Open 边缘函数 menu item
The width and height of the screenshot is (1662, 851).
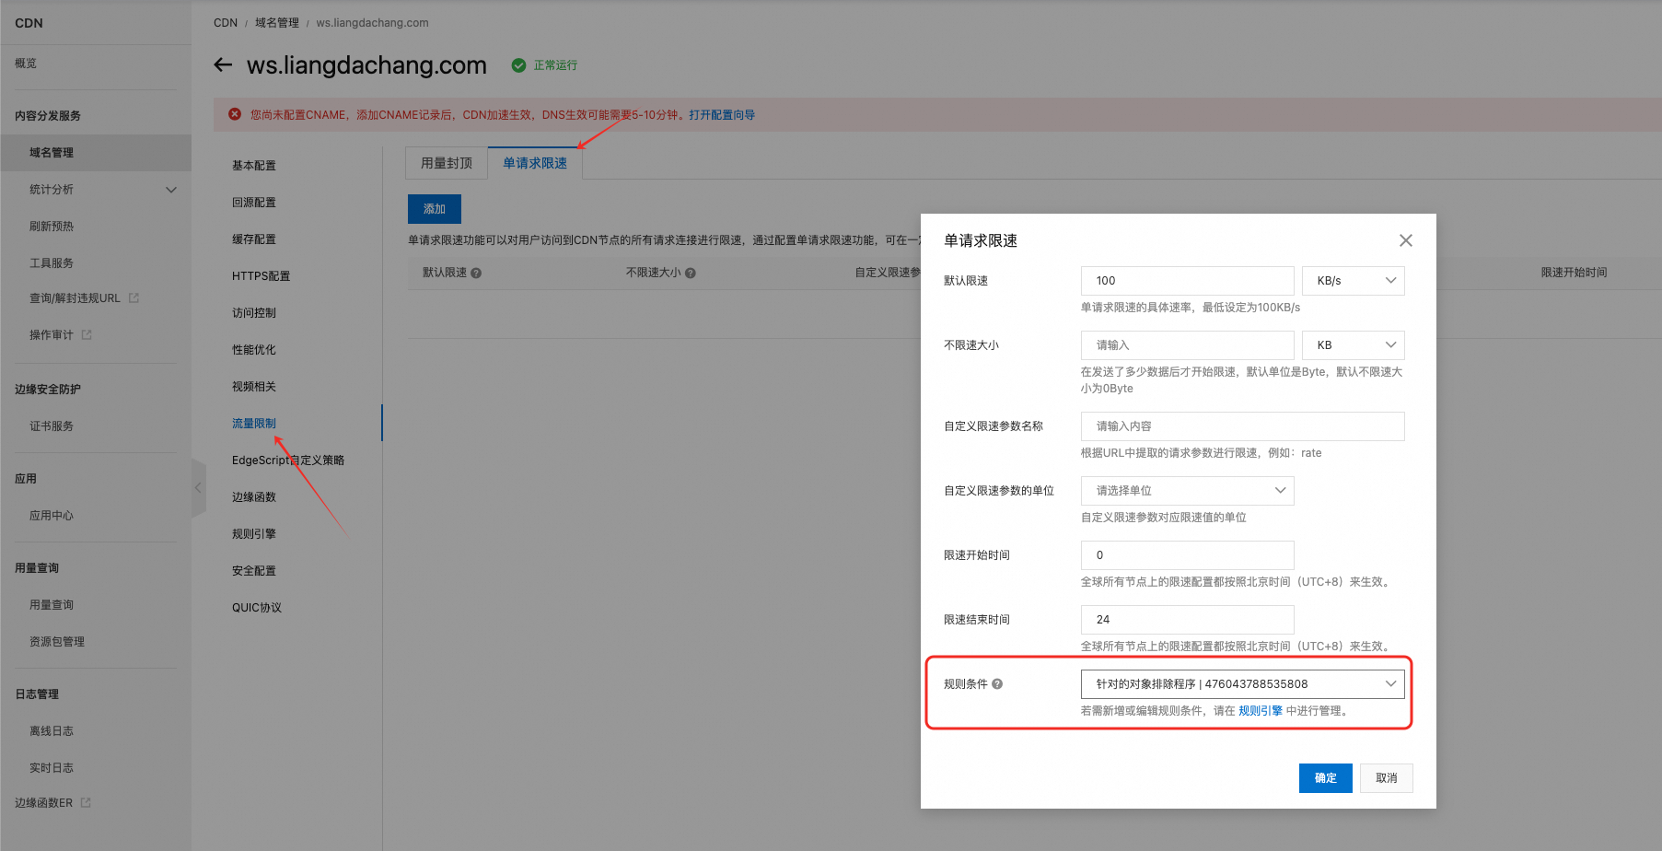pos(254,497)
